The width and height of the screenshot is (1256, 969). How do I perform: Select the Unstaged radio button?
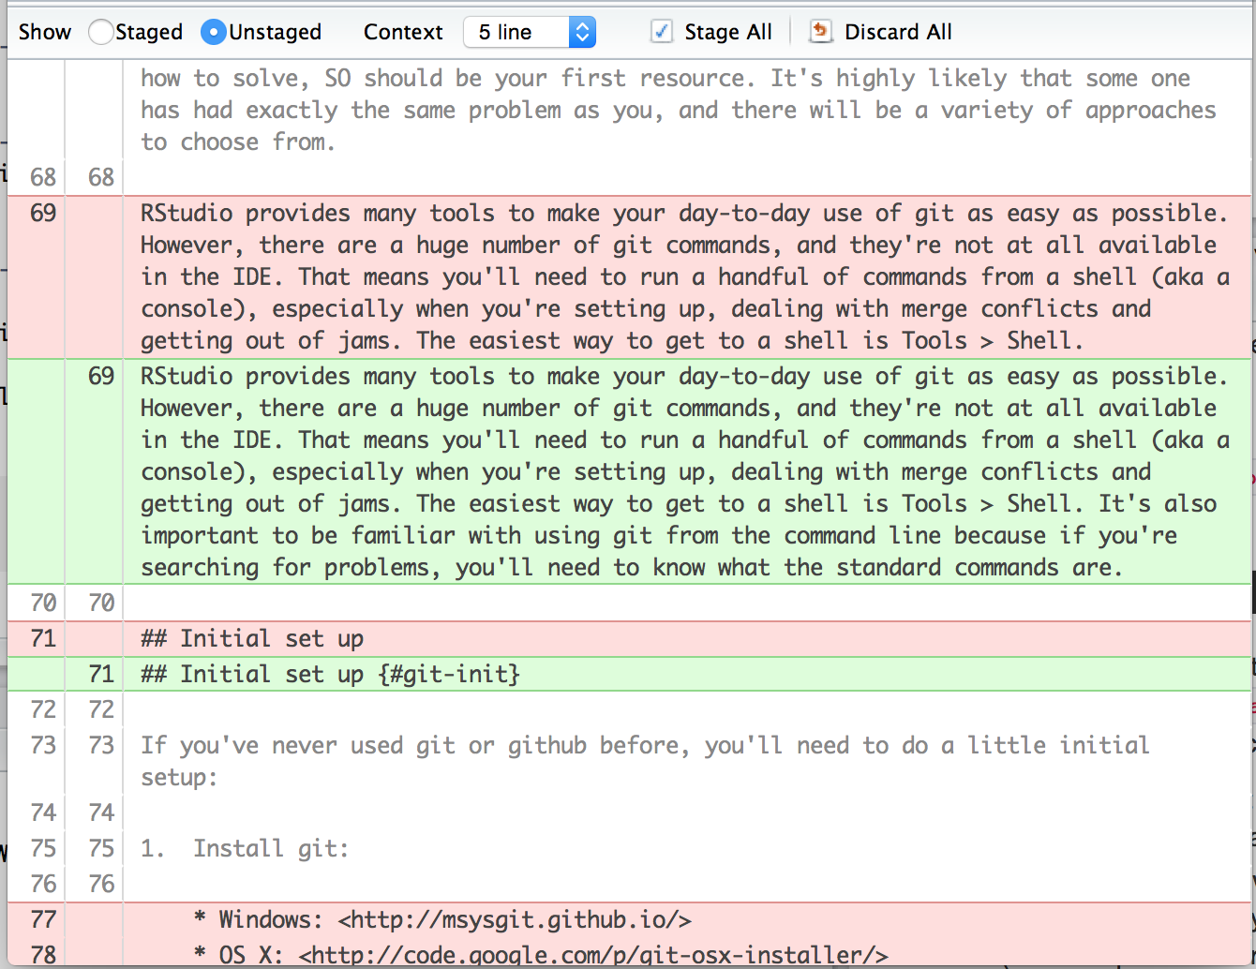[x=214, y=32]
